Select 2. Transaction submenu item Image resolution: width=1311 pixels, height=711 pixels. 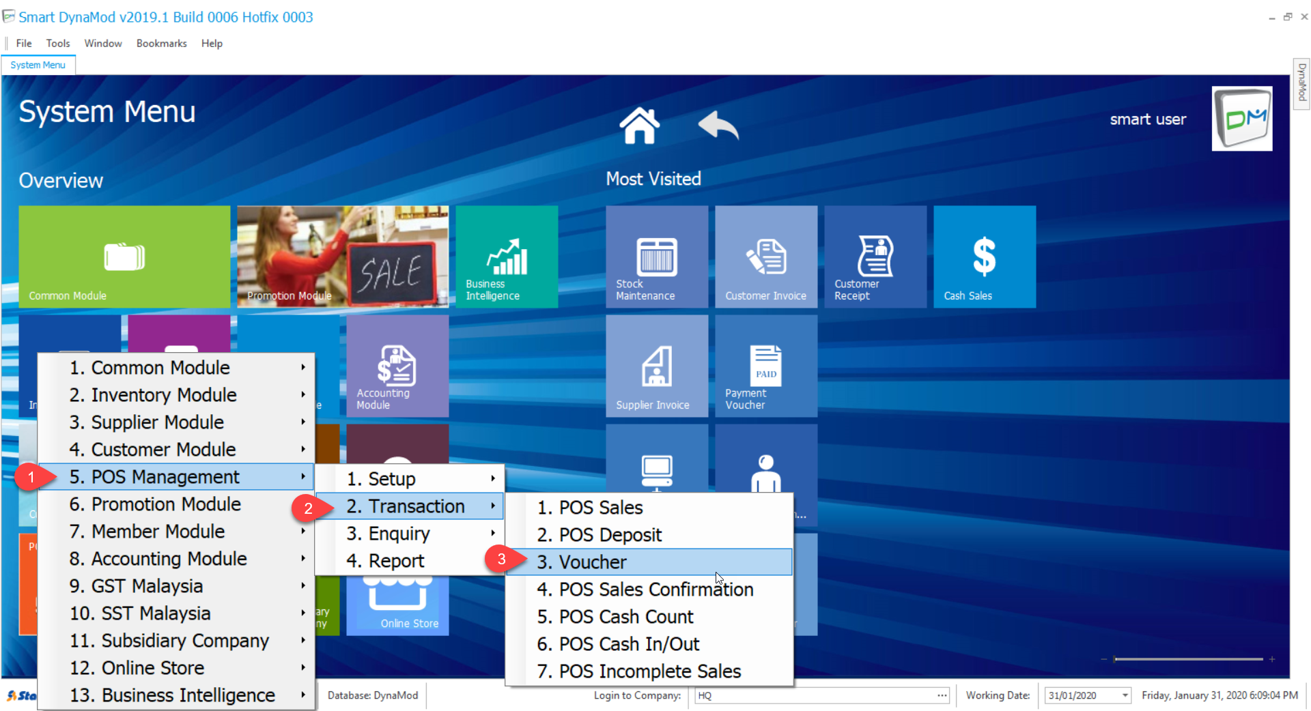click(x=410, y=506)
